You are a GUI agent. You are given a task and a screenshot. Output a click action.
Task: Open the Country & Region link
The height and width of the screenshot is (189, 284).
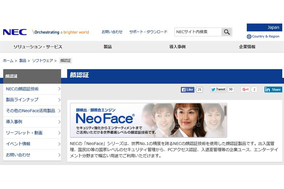click(265, 36)
